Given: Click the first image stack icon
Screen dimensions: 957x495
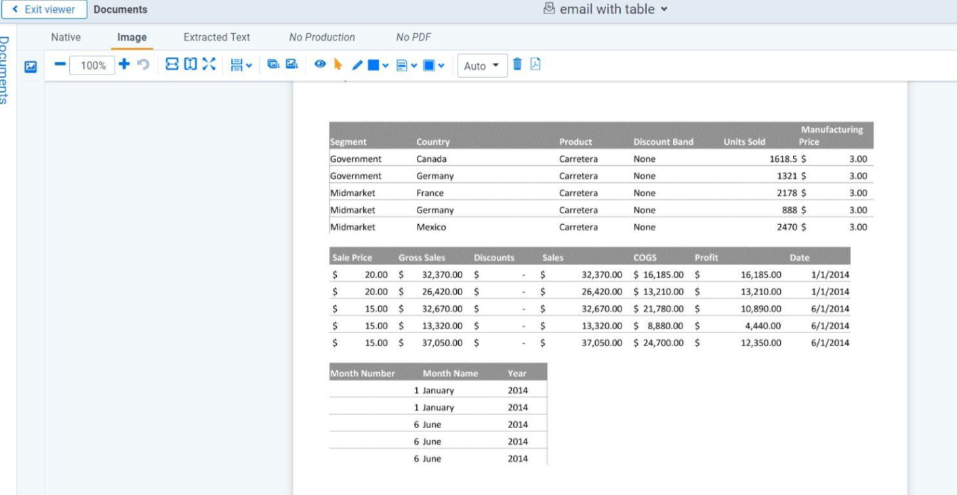Looking at the screenshot, I should pos(273,64).
